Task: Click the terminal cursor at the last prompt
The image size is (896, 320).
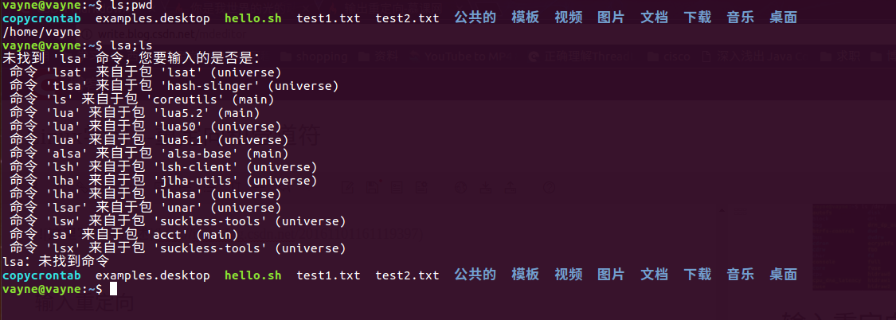Action: coord(114,289)
